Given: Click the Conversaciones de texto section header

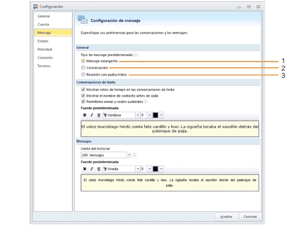Looking at the screenshot, I should (168, 82).
